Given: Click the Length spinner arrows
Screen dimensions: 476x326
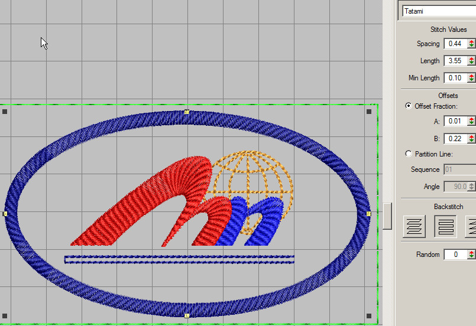Looking at the screenshot, I should click(471, 61).
